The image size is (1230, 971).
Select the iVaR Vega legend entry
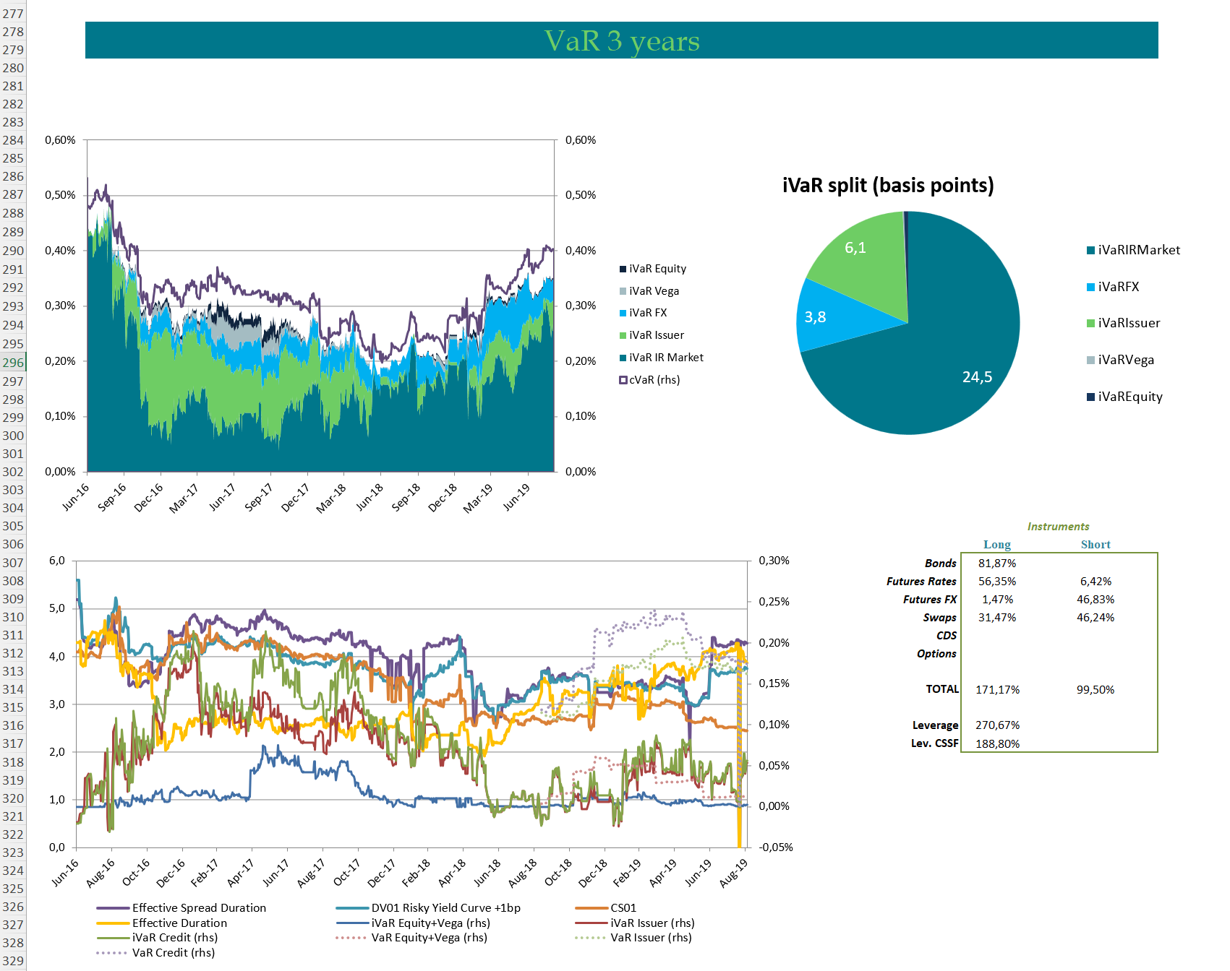(x=653, y=291)
